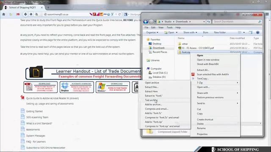
Task: Click the Explorer back button
Action: click(x=146, y=22)
